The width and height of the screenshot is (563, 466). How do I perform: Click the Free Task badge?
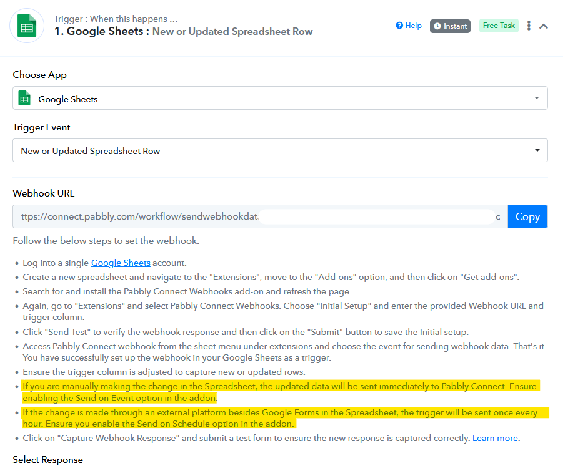coord(499,26)
